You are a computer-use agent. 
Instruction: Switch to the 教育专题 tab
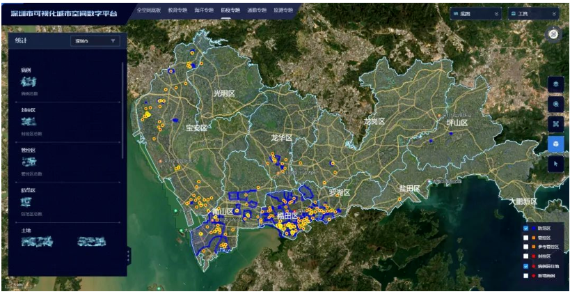point(177,10)
